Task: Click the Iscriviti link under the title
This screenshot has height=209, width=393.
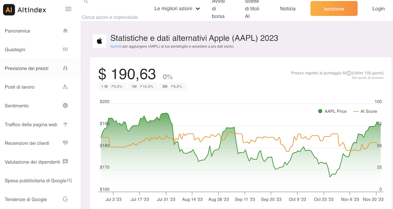Action: click(x=116, y=46)
